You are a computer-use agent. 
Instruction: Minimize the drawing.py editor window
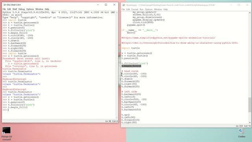coord(231,5)
